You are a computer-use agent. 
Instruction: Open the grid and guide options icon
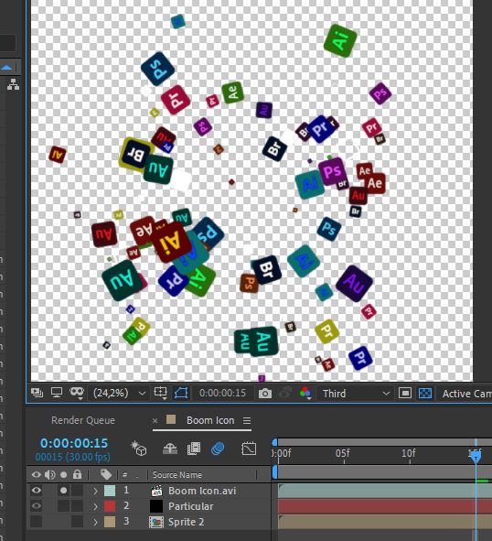tap(160, 393)
